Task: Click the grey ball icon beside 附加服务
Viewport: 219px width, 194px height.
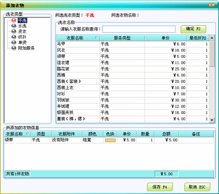Action: tap(14, 48)
